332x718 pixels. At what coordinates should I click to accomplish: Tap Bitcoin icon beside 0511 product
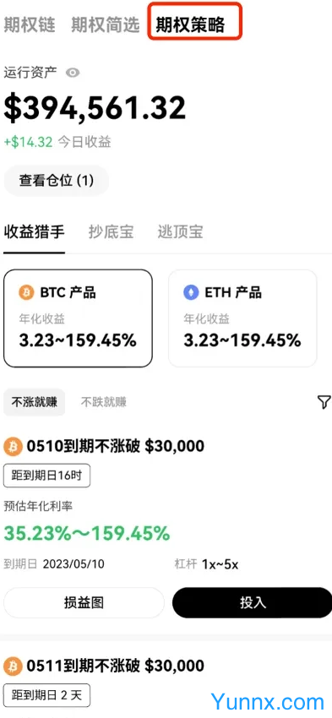(x=13, y=666)
